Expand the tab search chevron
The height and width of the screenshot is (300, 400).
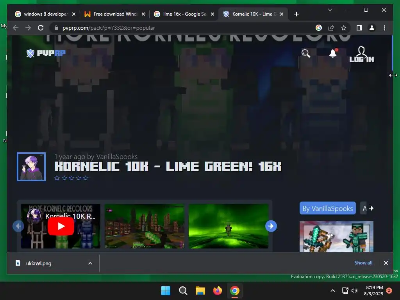[330, 10]
